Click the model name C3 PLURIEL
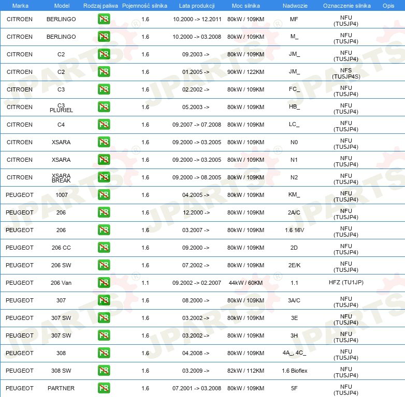Image resolution: width=405 pixels, height=397 pixels. click(x=61, y=108)
